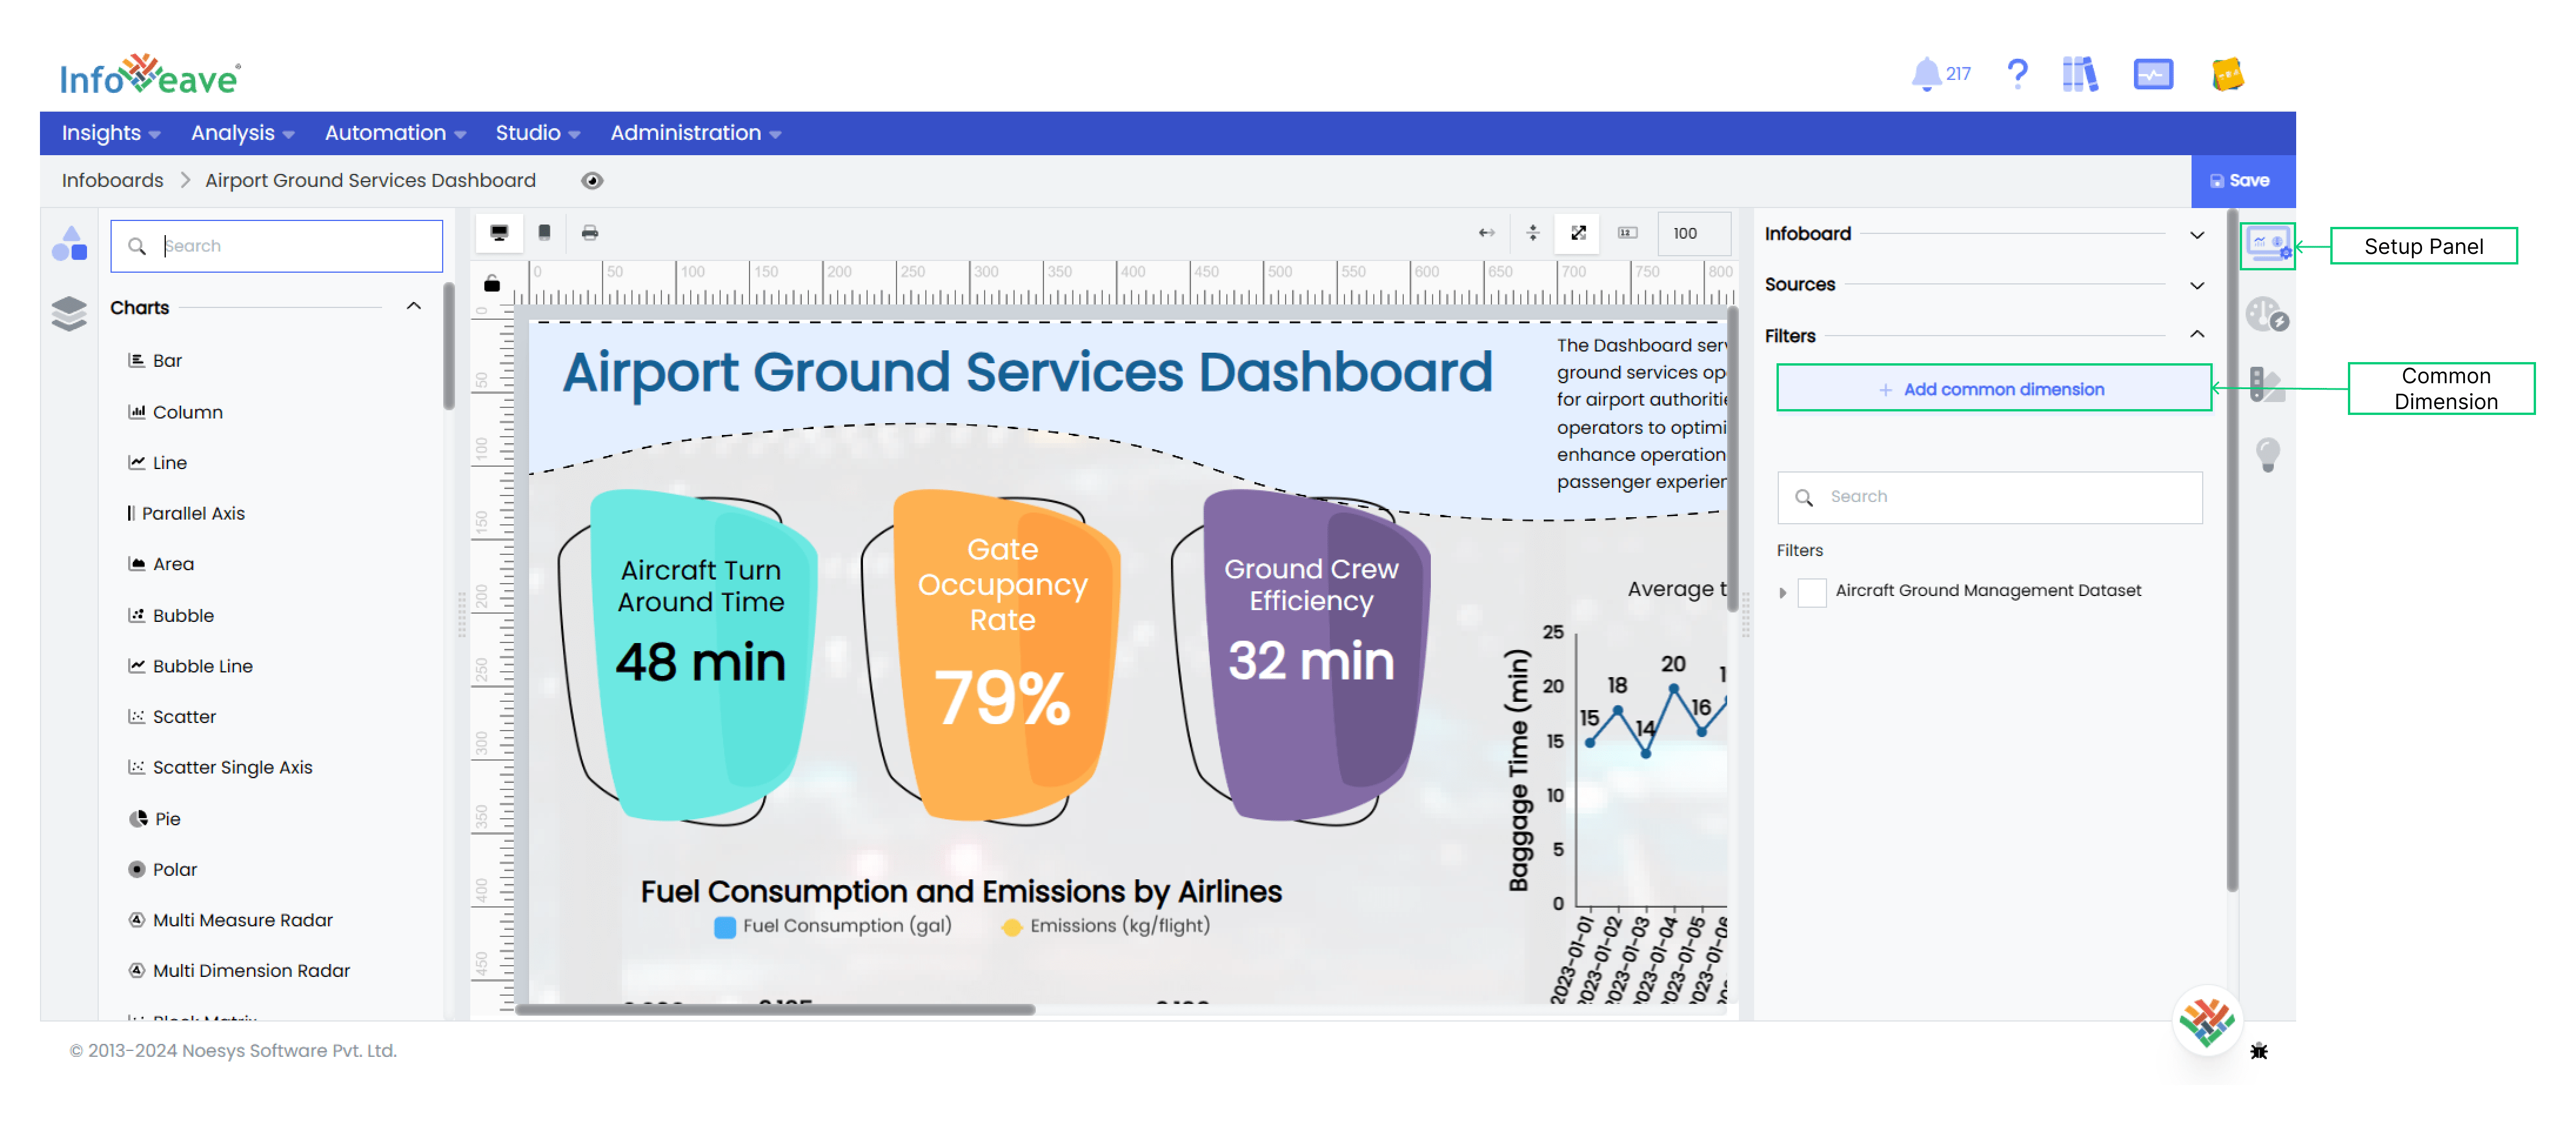Select the Bubble Line chart type
The image size is (2576, 1125).
click(x=190, y=666)
